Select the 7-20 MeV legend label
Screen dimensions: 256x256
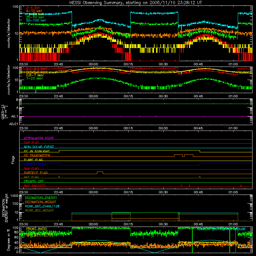pos(35,78)
